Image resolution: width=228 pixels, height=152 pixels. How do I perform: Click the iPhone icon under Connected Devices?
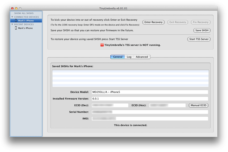tap(16, 21)
